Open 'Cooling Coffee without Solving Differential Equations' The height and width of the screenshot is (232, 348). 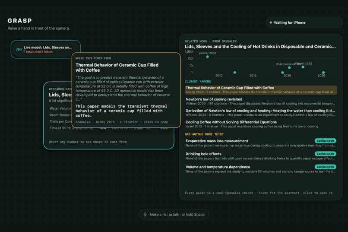click(x=261, y=124)
